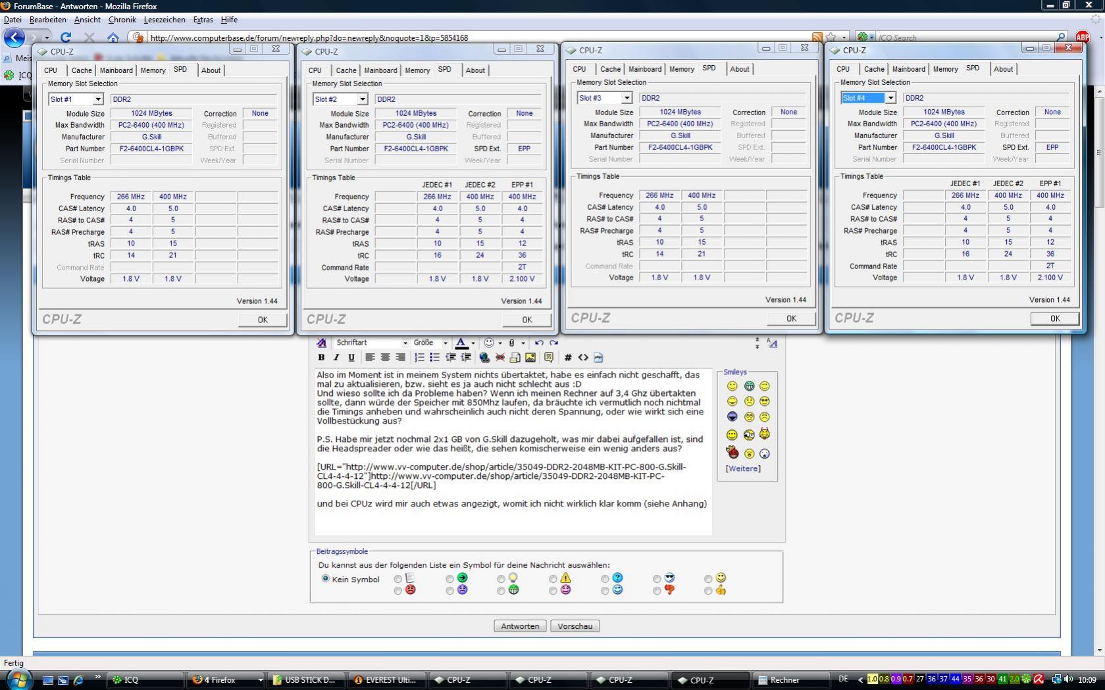Viewport: 1105px width, 690px height.
Task: Choose the thumbs-up post icon radio
Action: pyautogui.click(x=708, y=591)
